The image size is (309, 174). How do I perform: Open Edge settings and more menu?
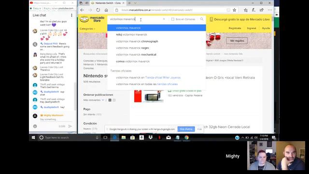coord(269,10)
